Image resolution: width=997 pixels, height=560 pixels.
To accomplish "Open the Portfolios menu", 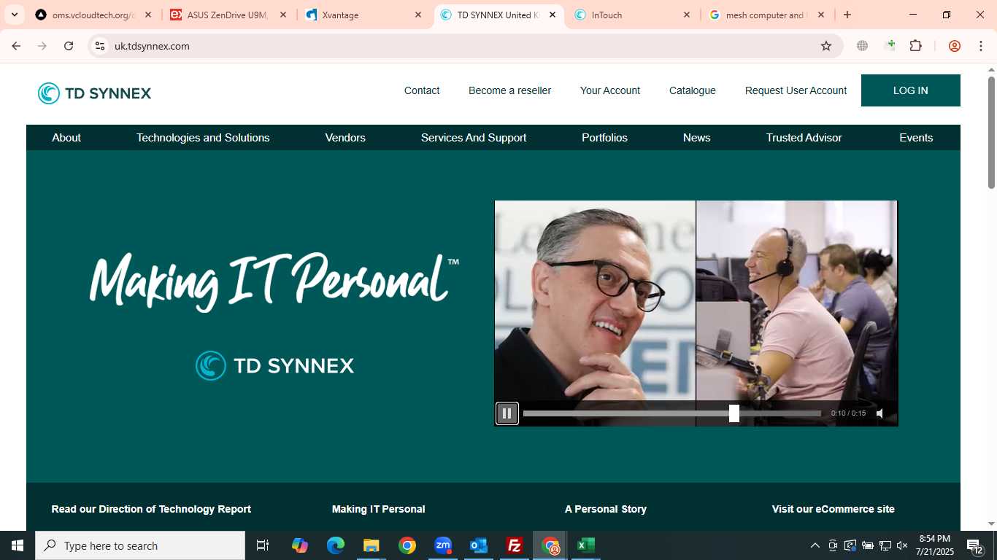I will point(604,138).
